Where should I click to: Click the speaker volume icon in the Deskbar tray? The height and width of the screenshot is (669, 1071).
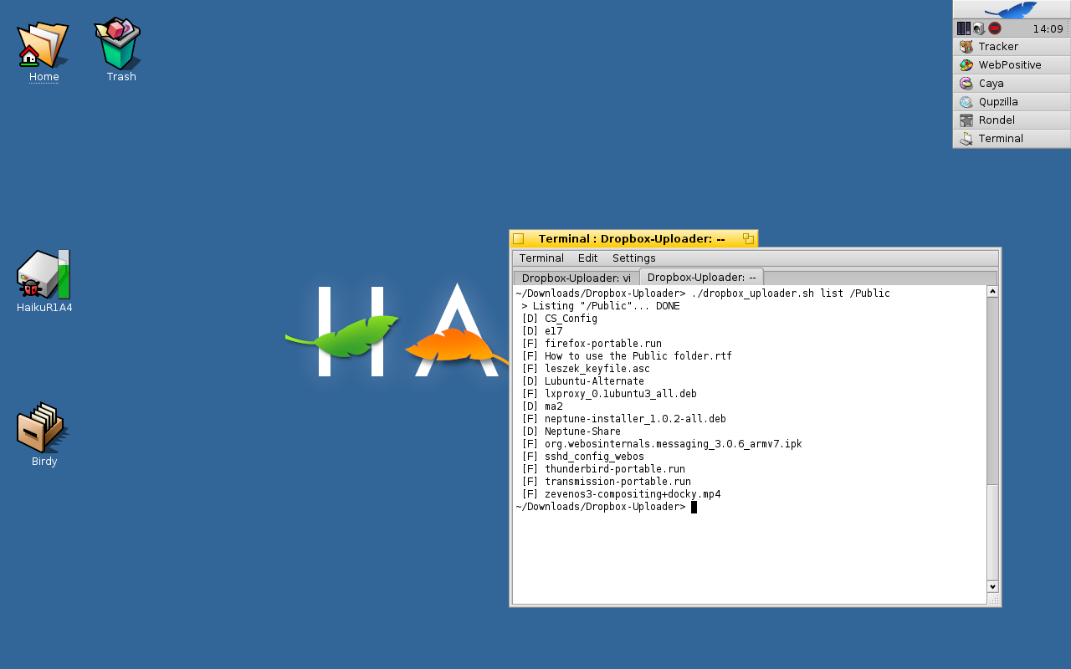pos(978,28)
